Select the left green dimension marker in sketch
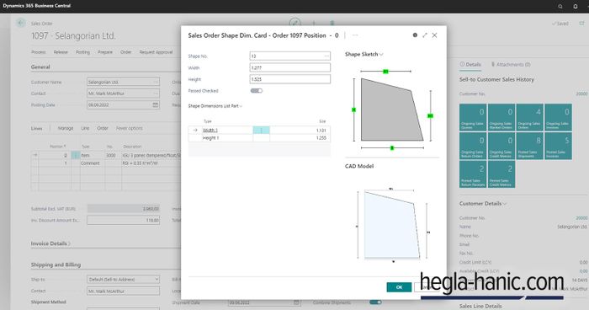 coord(353,110)
